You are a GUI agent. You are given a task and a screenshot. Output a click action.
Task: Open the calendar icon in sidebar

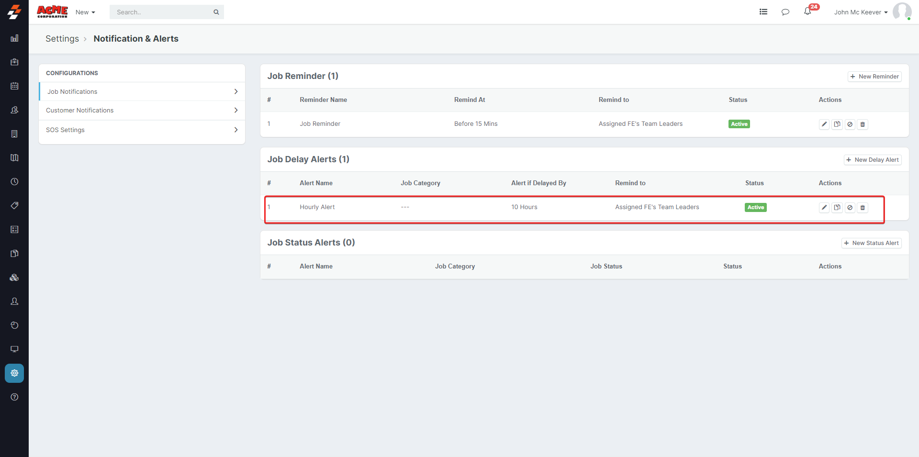pos(14,86)
